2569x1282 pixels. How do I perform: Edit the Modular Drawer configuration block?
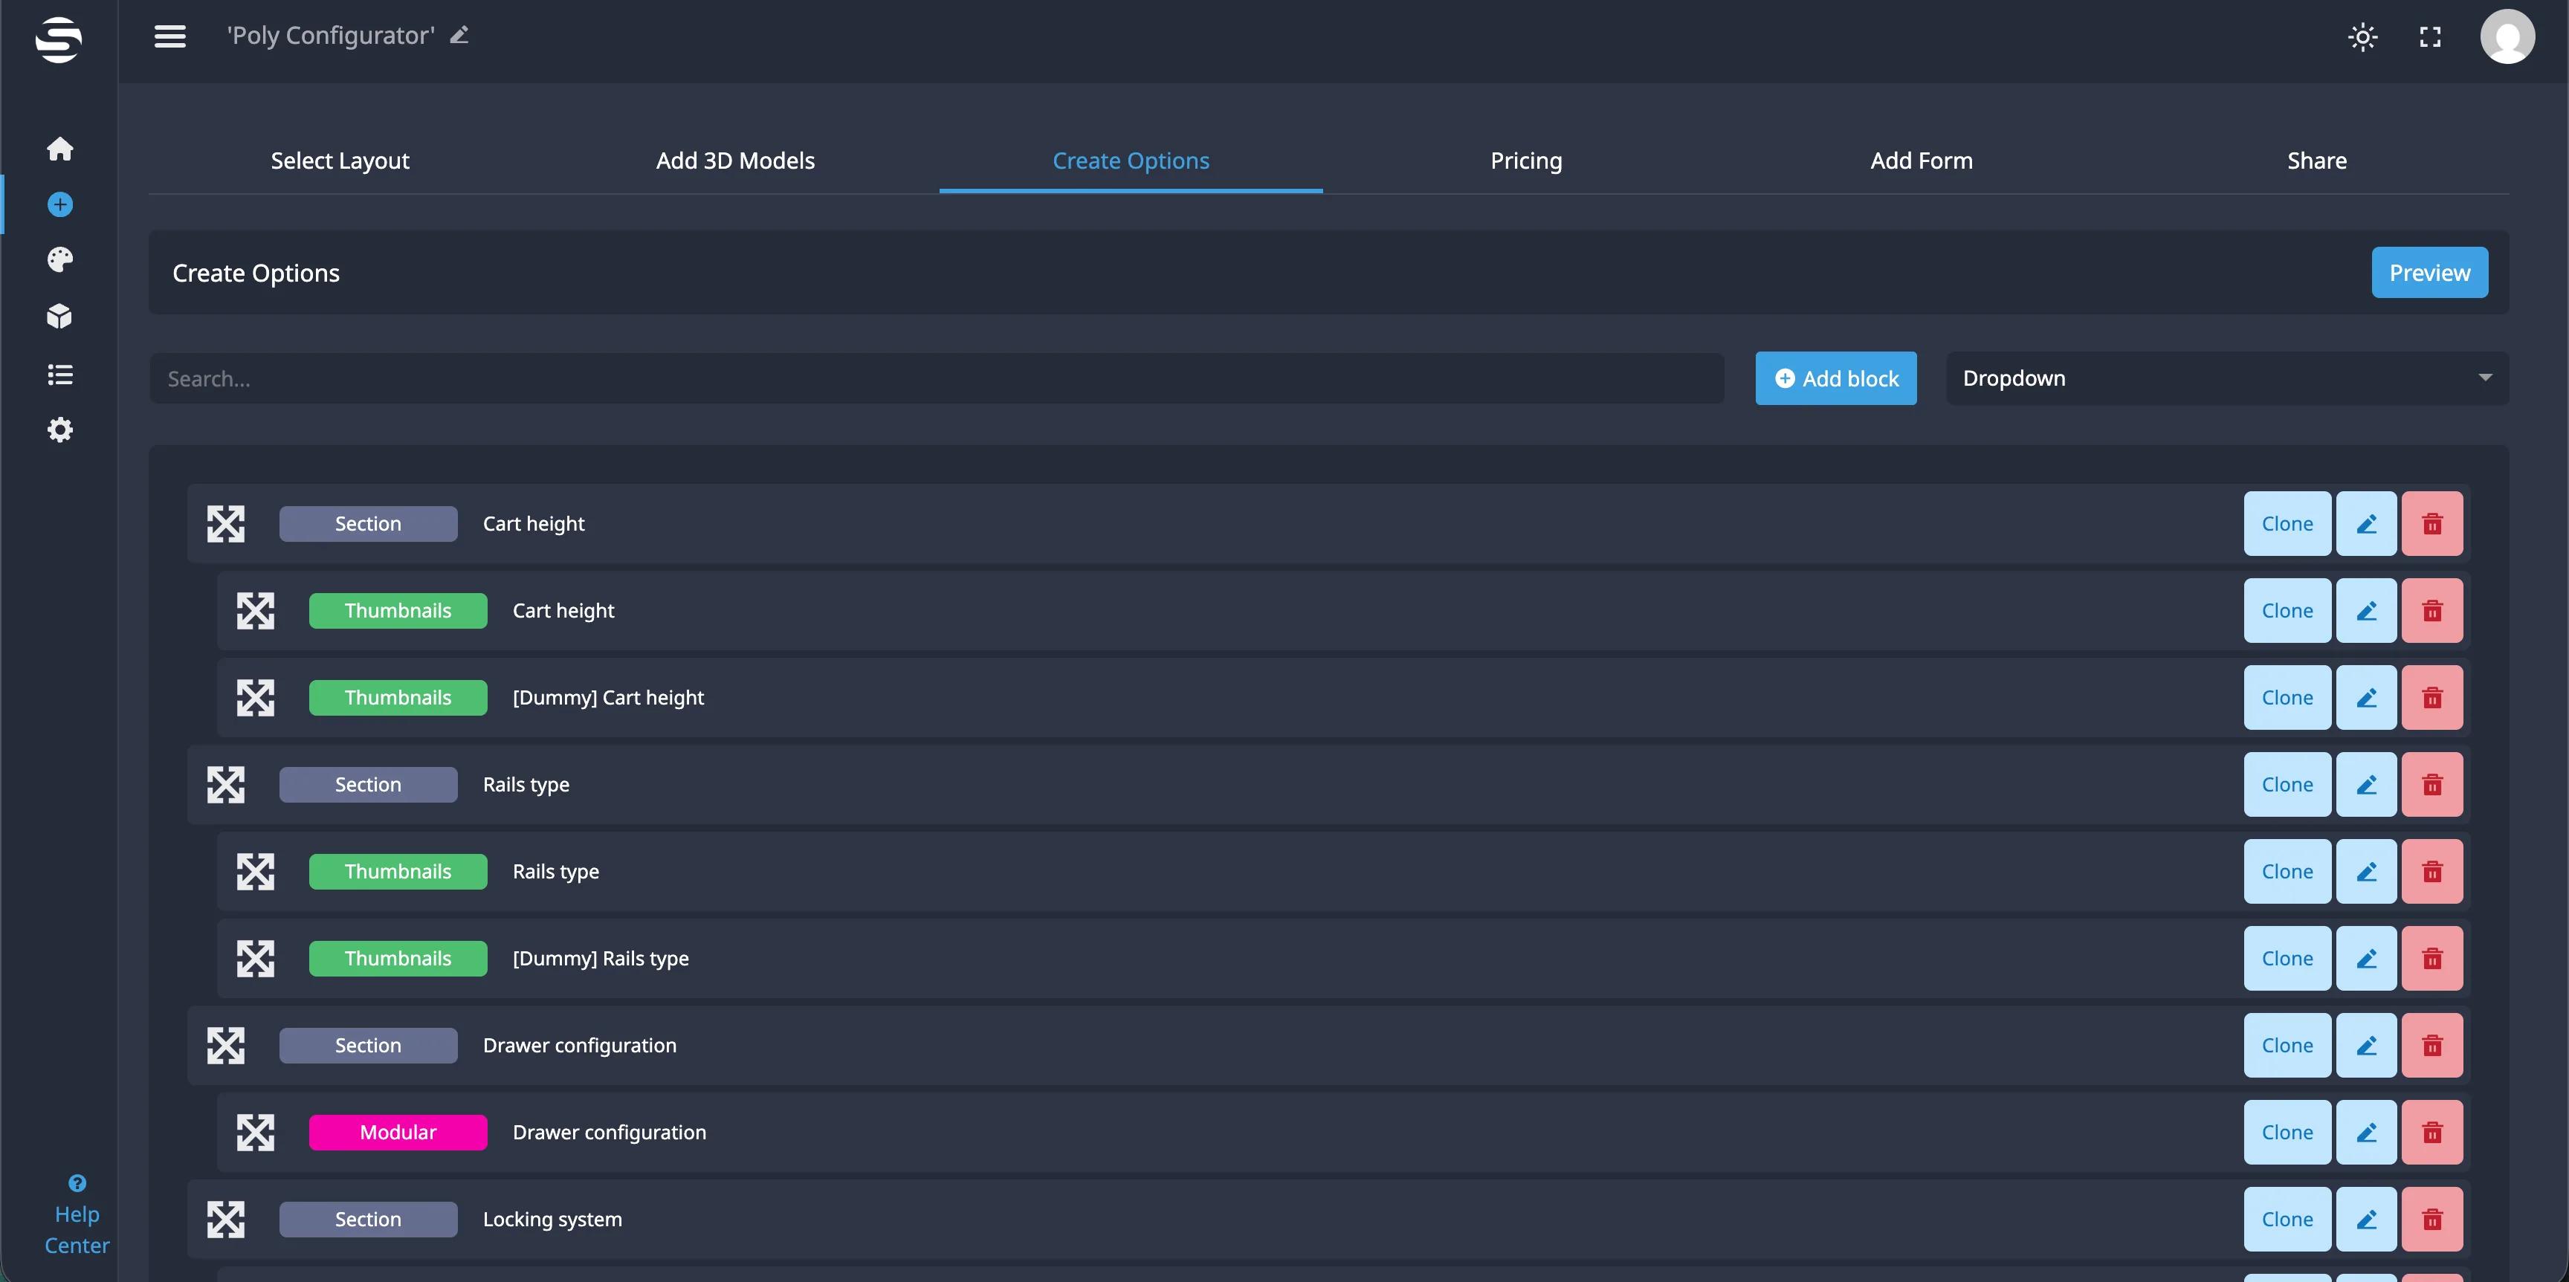(2365, 1133)
